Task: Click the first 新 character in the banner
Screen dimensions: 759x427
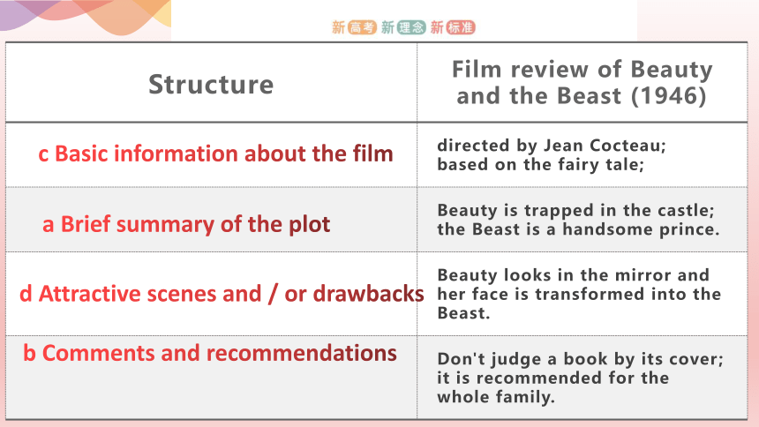Action: tap(338, 27)
